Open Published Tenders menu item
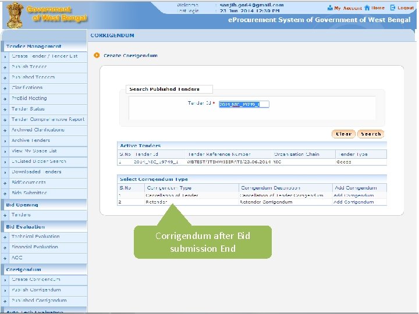The image size is (419, 314). click(x=33, y=77)
